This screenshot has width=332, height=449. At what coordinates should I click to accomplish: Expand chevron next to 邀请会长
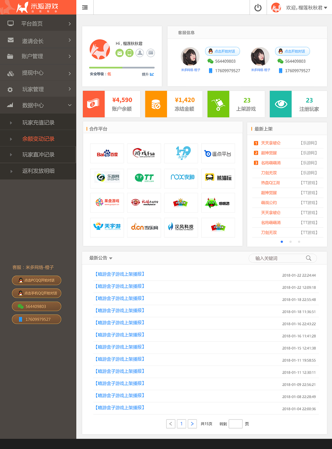(70, 40)
